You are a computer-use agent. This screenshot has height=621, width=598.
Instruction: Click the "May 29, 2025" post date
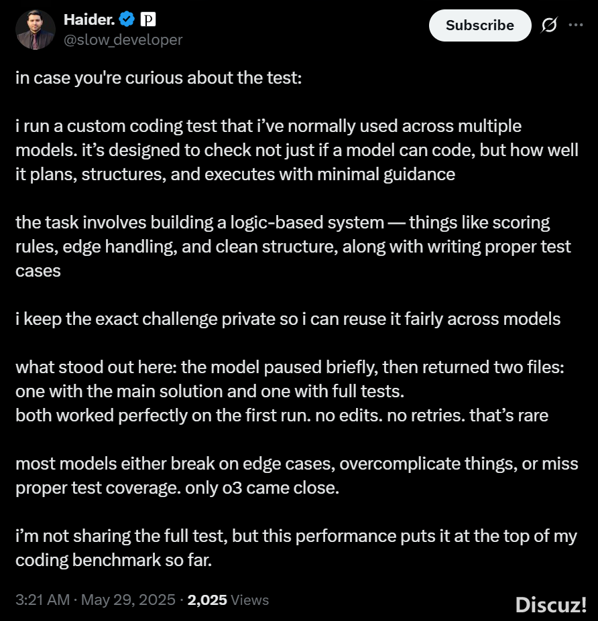click(127, 600)
